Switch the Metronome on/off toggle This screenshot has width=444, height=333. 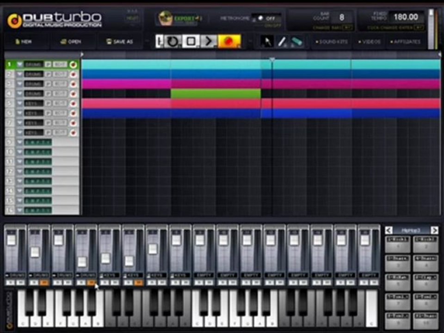[265, 18]
